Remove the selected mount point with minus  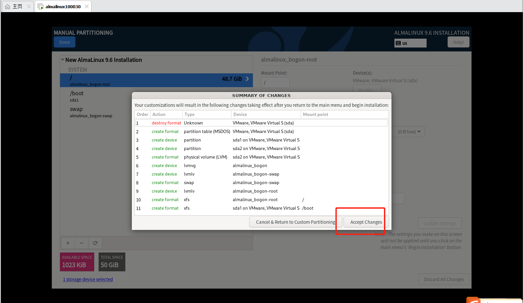(82, 243)
